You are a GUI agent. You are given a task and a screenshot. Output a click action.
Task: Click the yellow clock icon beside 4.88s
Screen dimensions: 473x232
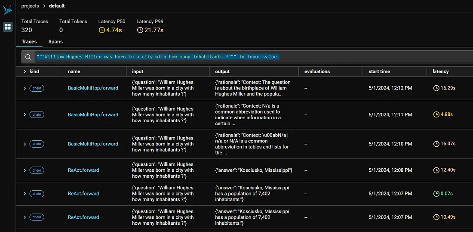436,114
